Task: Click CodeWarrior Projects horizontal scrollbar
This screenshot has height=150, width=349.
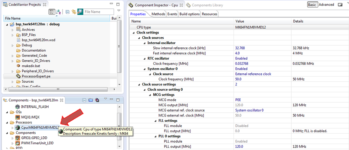Action: (x=58, y=89)
